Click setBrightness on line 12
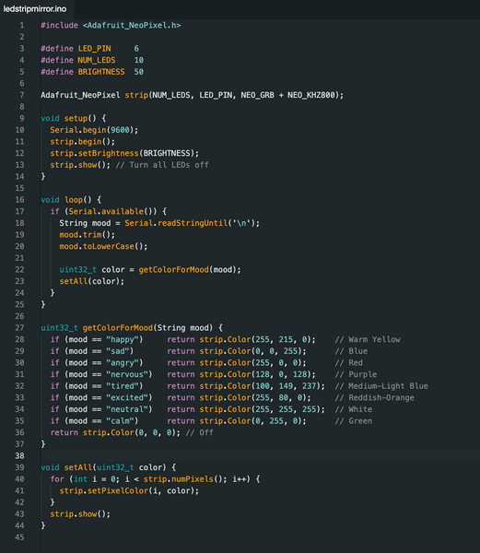Image resolution: width=480 pixels, height=553 pixels. click(108, 153)
